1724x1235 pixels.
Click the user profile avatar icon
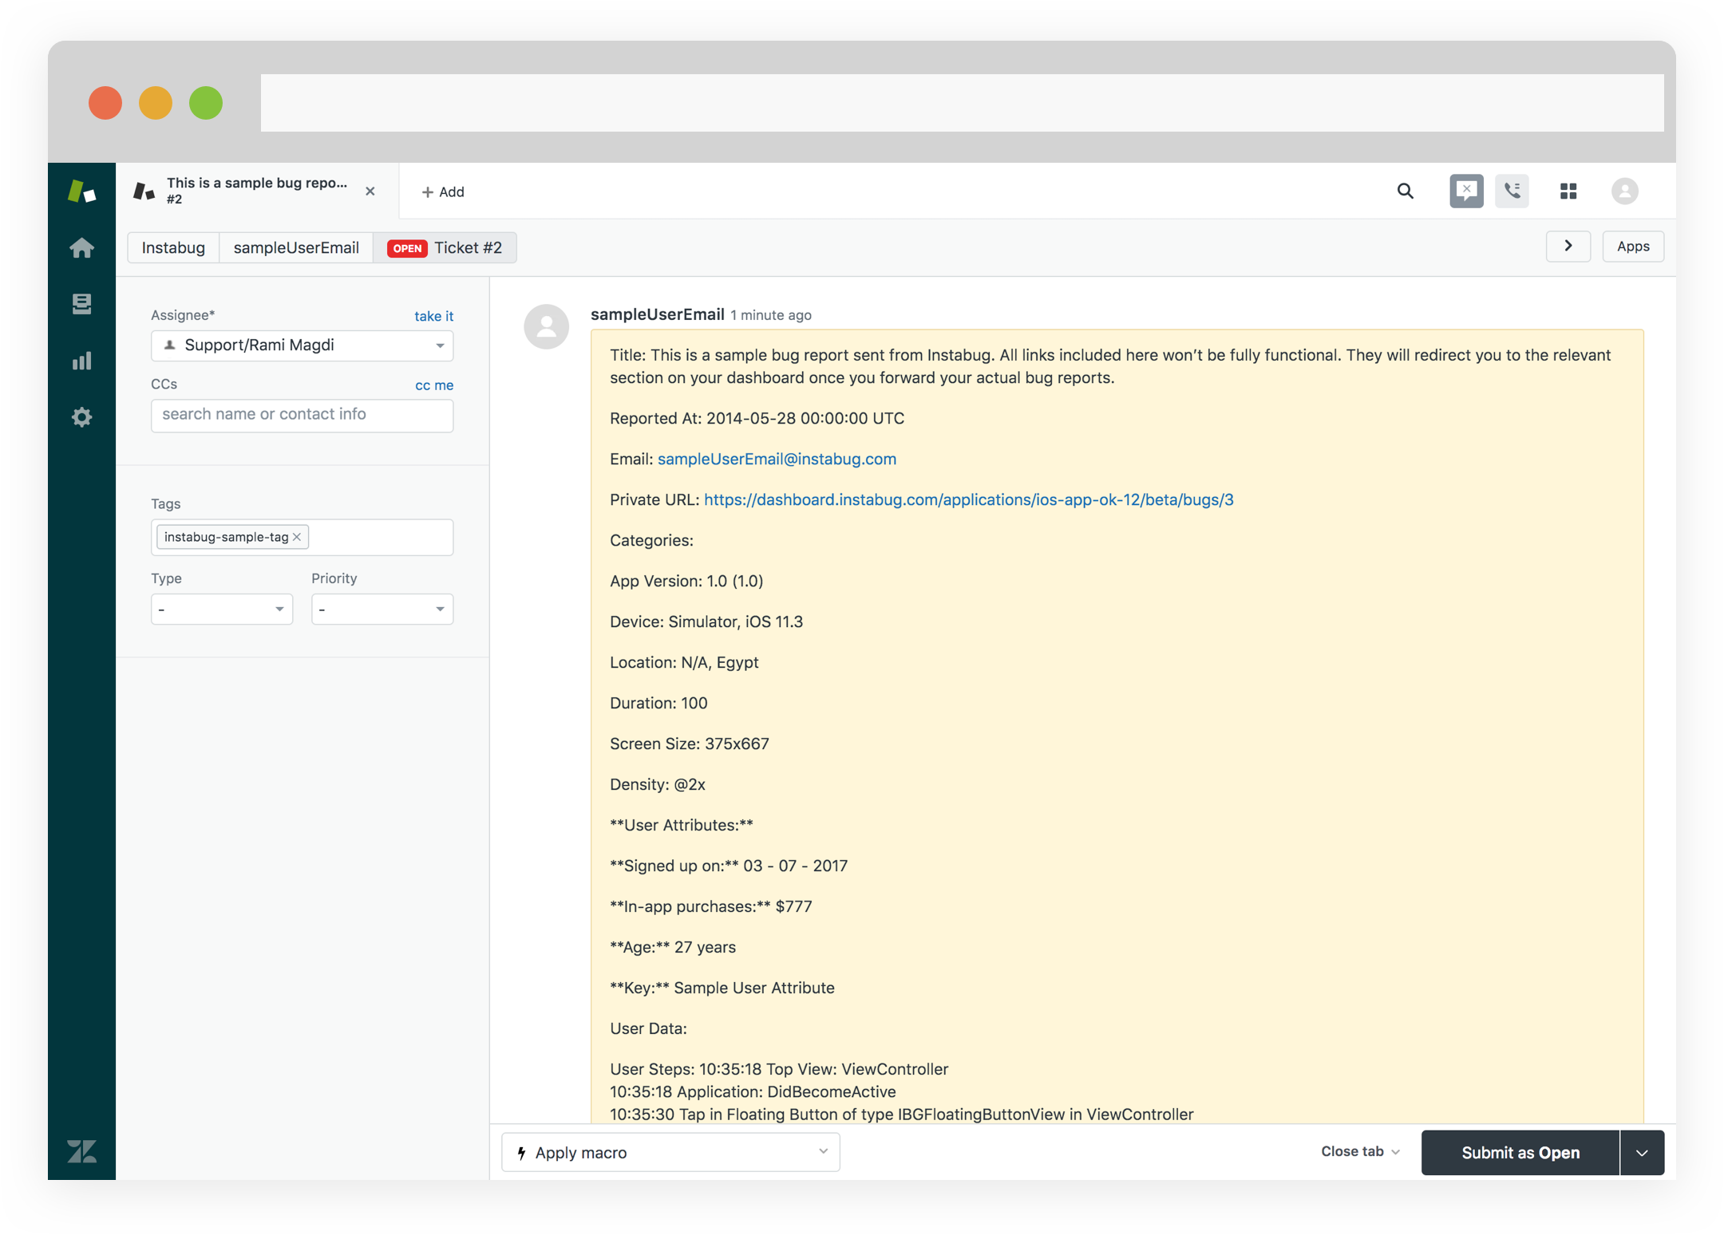point(1624,191)
